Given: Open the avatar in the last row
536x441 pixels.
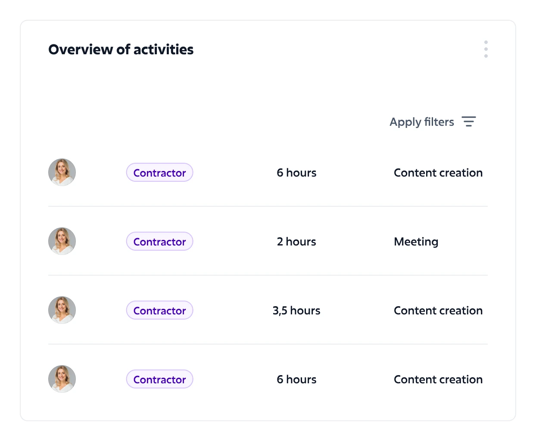Looking at the screenshot, I should 62,379.
